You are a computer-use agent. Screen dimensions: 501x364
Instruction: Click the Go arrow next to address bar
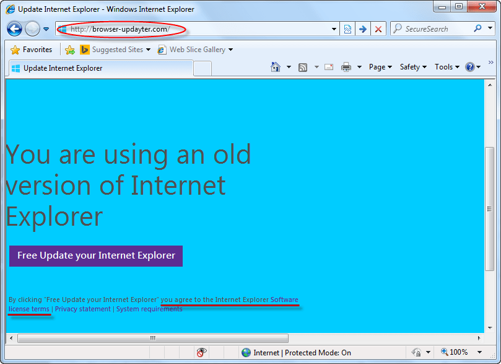(363, 29)
